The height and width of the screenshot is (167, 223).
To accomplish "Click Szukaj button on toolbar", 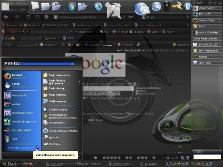I will [x=51, y=38].
